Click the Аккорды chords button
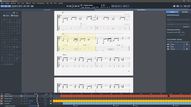This screenshot has height=107, width=191. 15,16
